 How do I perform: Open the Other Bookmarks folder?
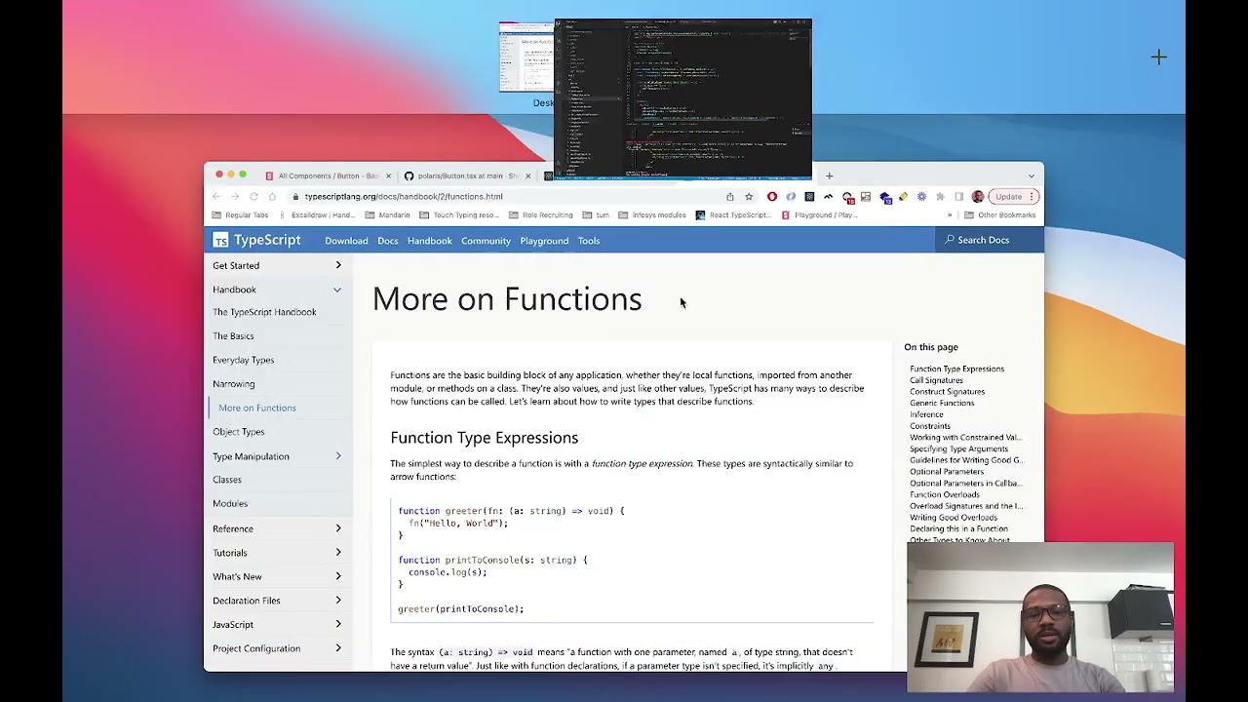pyautogui.click(x=999, y=215)
